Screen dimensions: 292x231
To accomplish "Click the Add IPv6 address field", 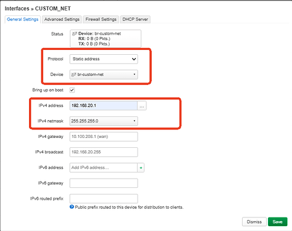I will pos(104,168).
